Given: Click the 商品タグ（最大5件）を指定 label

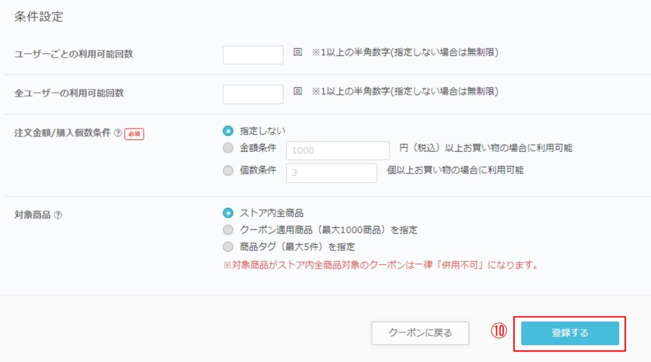Looking at the screenshot, I should coord(298,246).
